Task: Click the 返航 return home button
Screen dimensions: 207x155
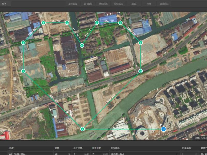Action: click(134, 4)
